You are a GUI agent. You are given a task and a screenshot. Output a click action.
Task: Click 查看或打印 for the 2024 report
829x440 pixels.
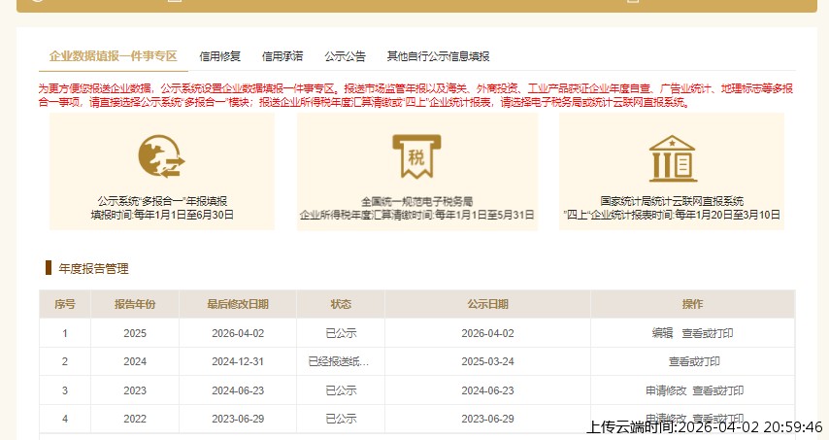click(694, 361)
